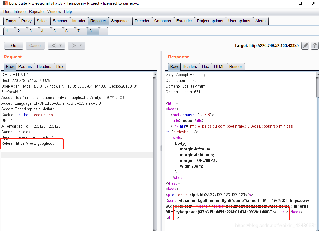Open the Window menu
319x231 pixels.
coord(54,12)
